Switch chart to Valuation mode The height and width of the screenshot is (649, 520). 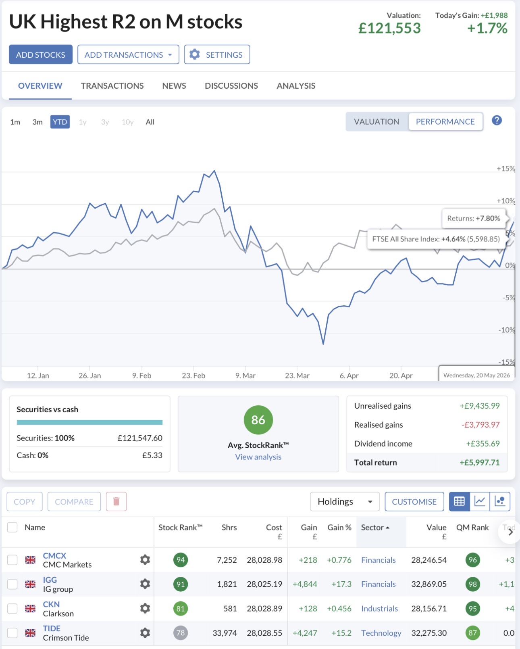click(x=376, y=122)
